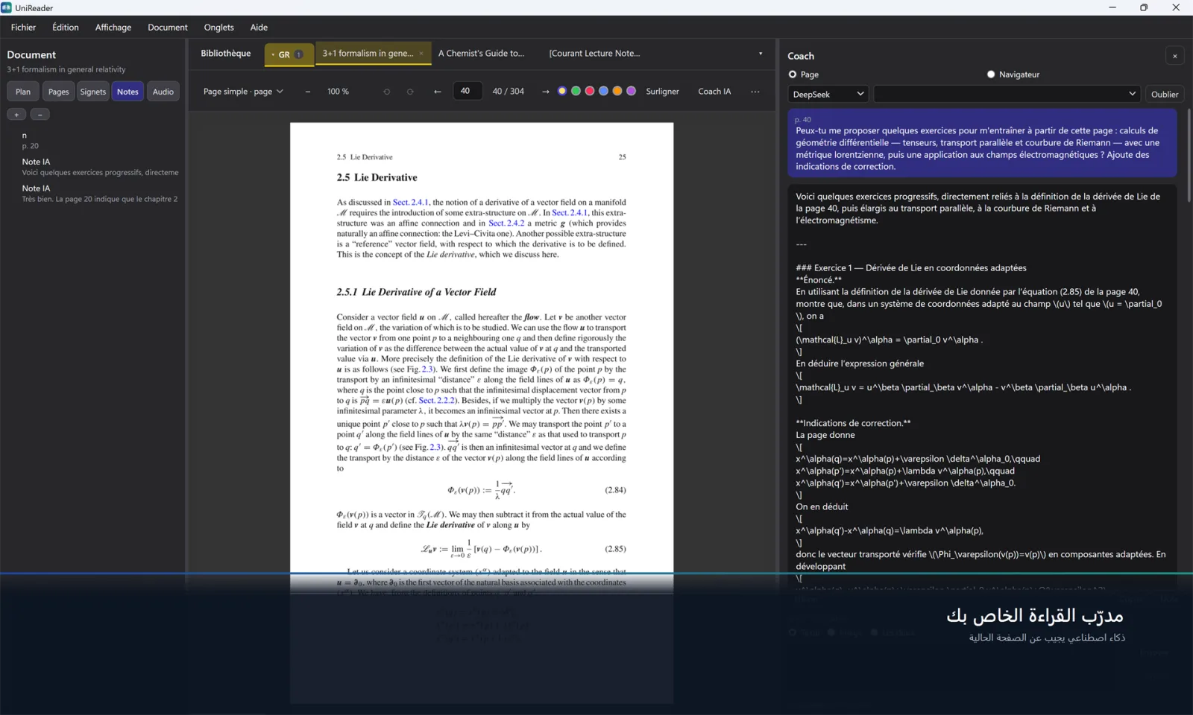This screenshot has height=715, width=1193.
Task: Remove the note with the minus button
Action: click(40, 114)
